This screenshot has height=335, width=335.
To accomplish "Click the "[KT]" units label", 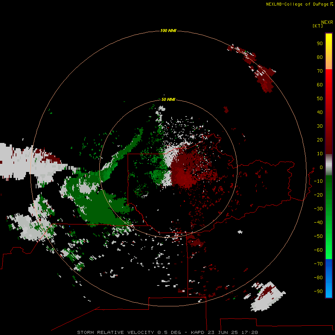I will coord(318,26).
